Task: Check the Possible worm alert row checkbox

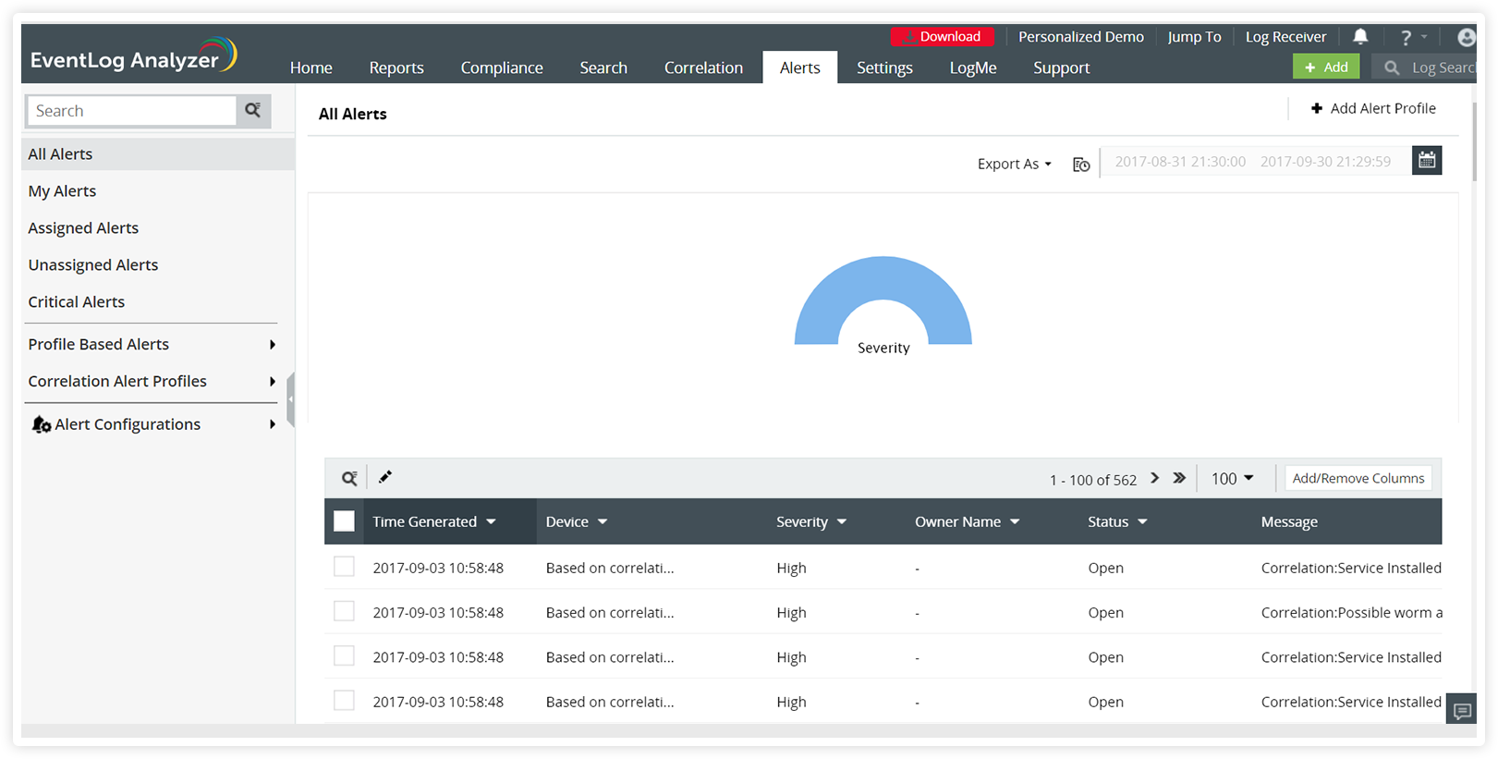Action: point(344,611)
